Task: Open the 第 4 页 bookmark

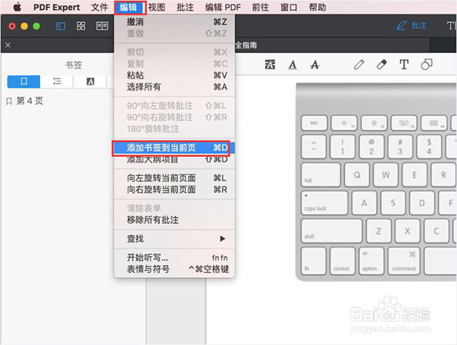Action: (25, 101)
